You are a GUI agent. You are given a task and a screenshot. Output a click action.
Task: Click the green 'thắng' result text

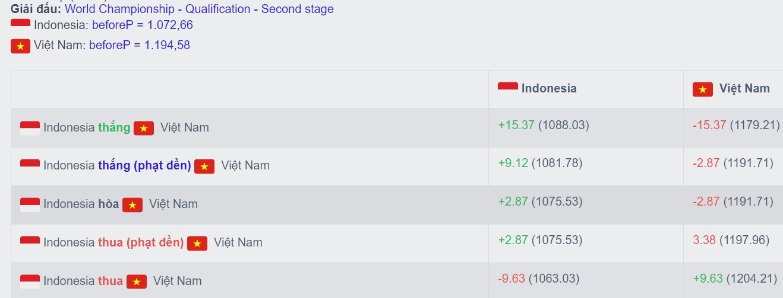(x=114, y=127)
